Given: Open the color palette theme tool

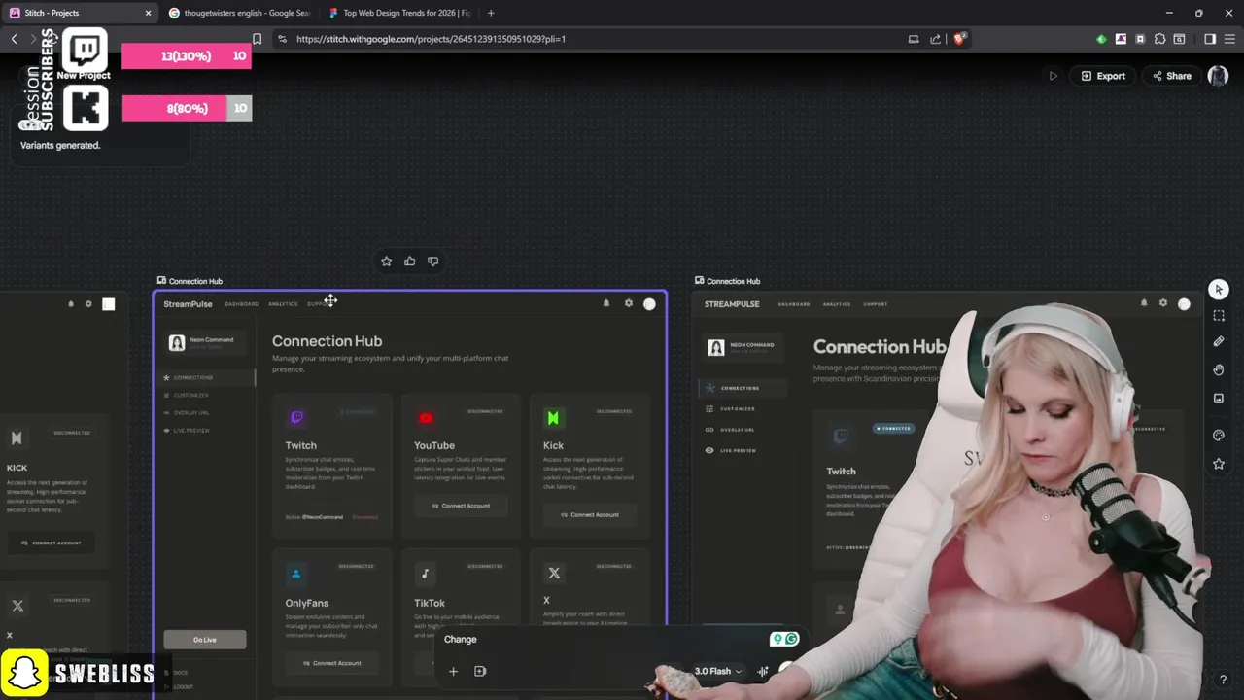Looking at the screenshot, I should [x=1219, y=436].
